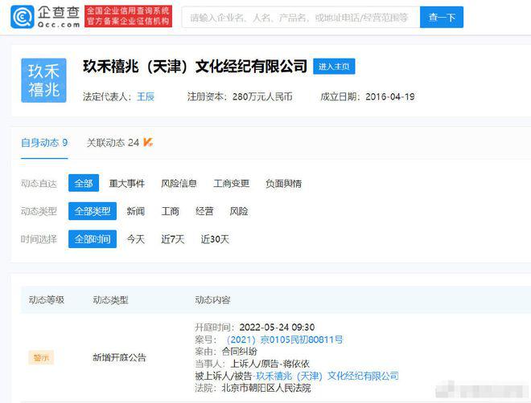This screenshot has height=403, width=531.
Task: Click the Qcc.com logo icon
Action: click(x=23, y=17)
